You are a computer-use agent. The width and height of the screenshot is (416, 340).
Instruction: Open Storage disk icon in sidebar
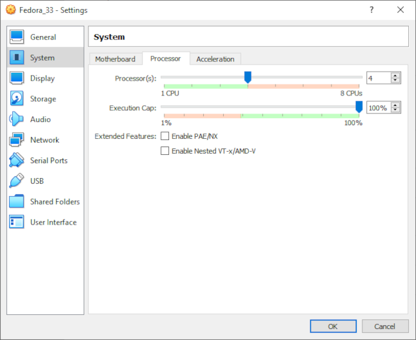tap(17, 99)
